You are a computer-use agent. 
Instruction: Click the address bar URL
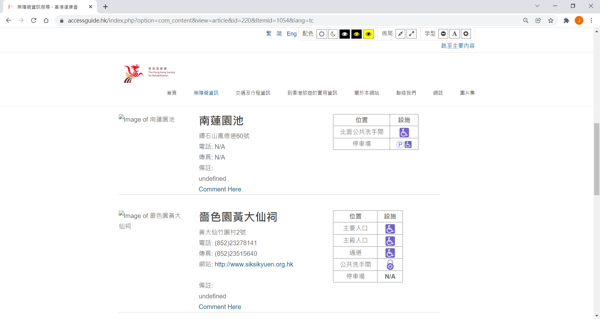[x=191, y=20]
